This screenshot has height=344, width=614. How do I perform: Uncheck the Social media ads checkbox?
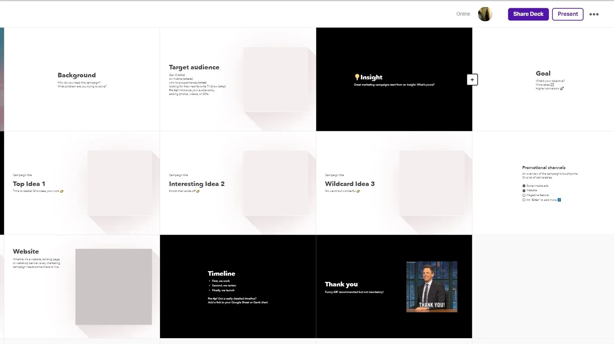tap(524, 186)
